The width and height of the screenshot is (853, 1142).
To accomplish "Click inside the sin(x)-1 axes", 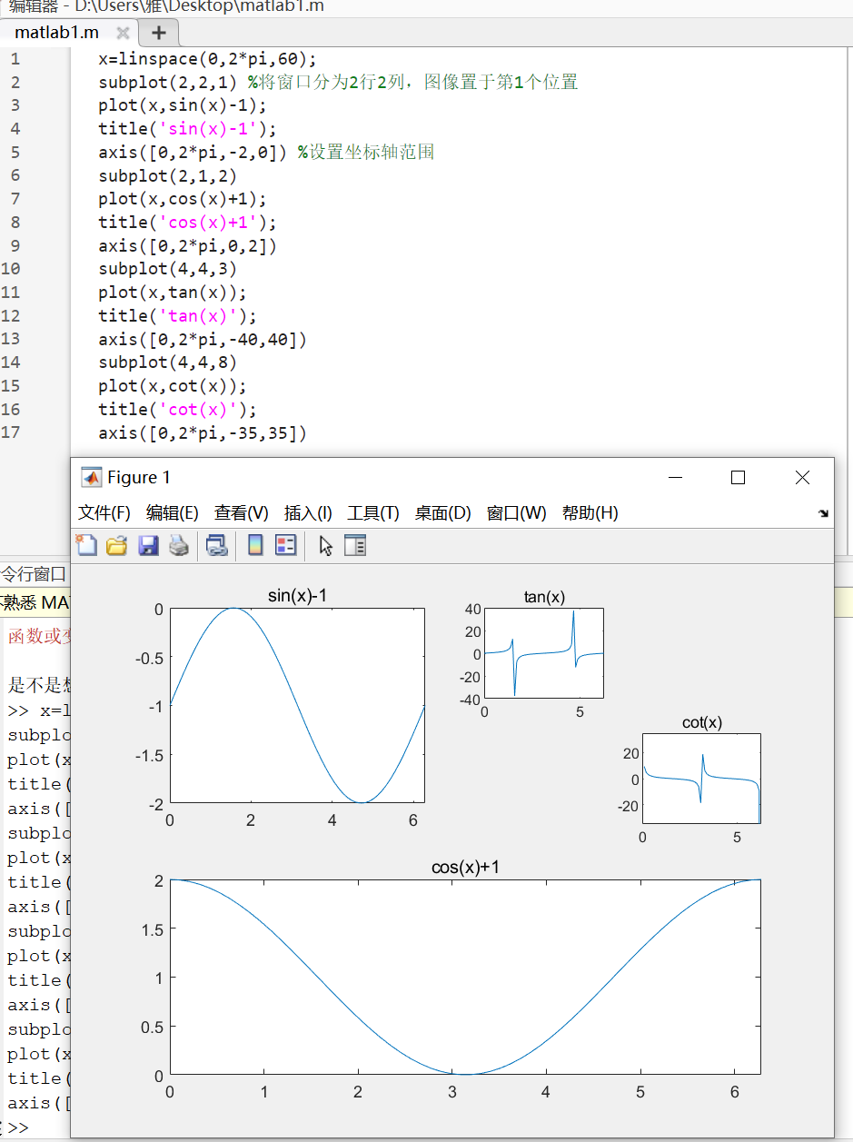I will 297,705.
